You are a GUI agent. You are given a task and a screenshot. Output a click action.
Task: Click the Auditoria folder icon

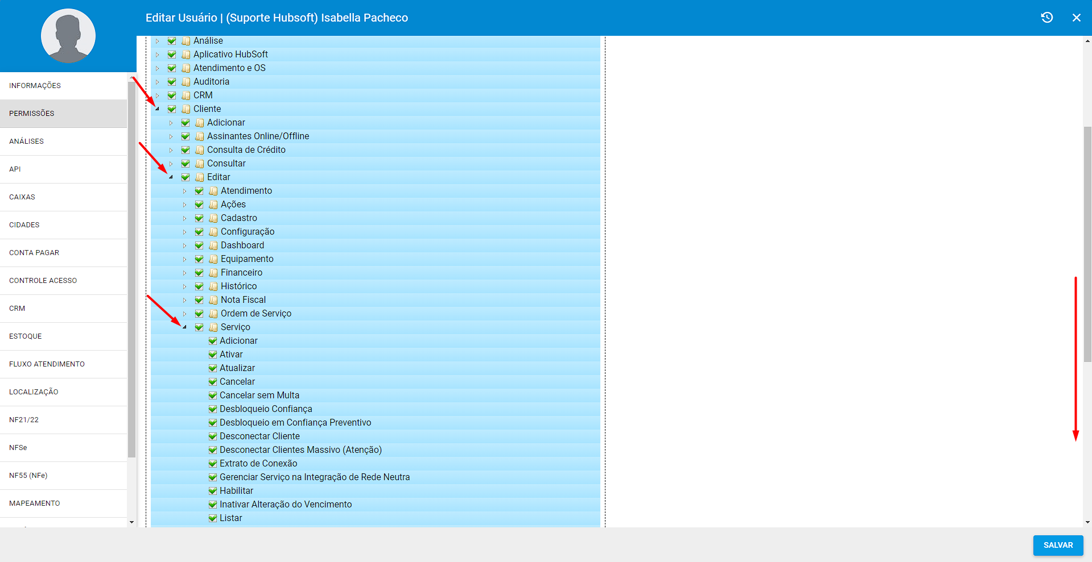186,82
